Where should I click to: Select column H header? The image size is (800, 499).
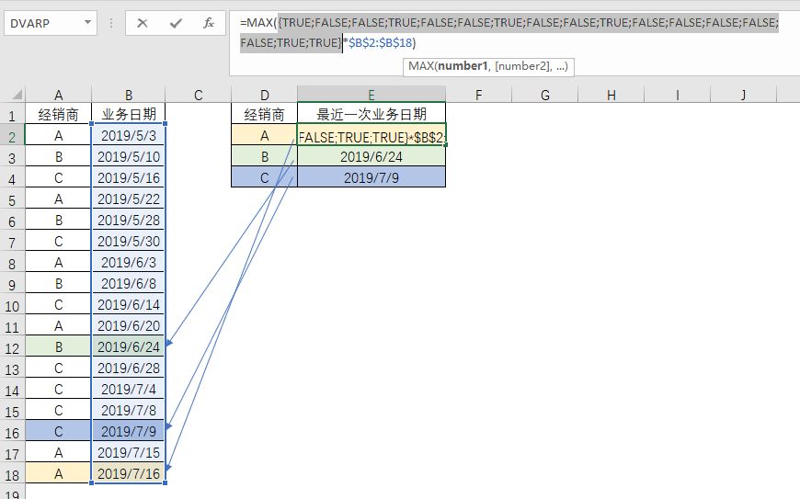click(611, 95)
